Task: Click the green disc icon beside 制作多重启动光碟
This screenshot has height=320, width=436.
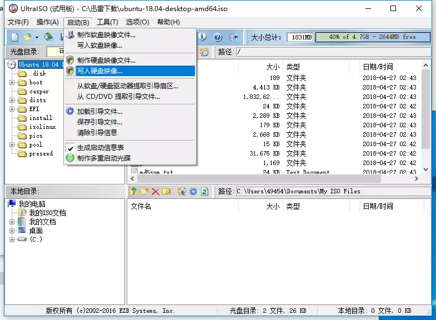Action: (70, 158)
